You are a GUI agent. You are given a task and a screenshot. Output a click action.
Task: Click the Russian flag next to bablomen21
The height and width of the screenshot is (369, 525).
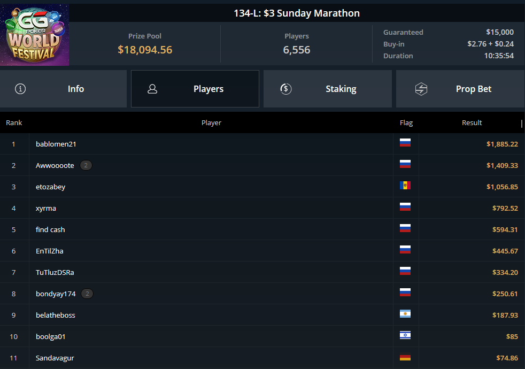(405, 143)
